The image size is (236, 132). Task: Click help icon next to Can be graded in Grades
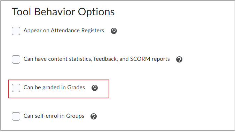(95, 88)
